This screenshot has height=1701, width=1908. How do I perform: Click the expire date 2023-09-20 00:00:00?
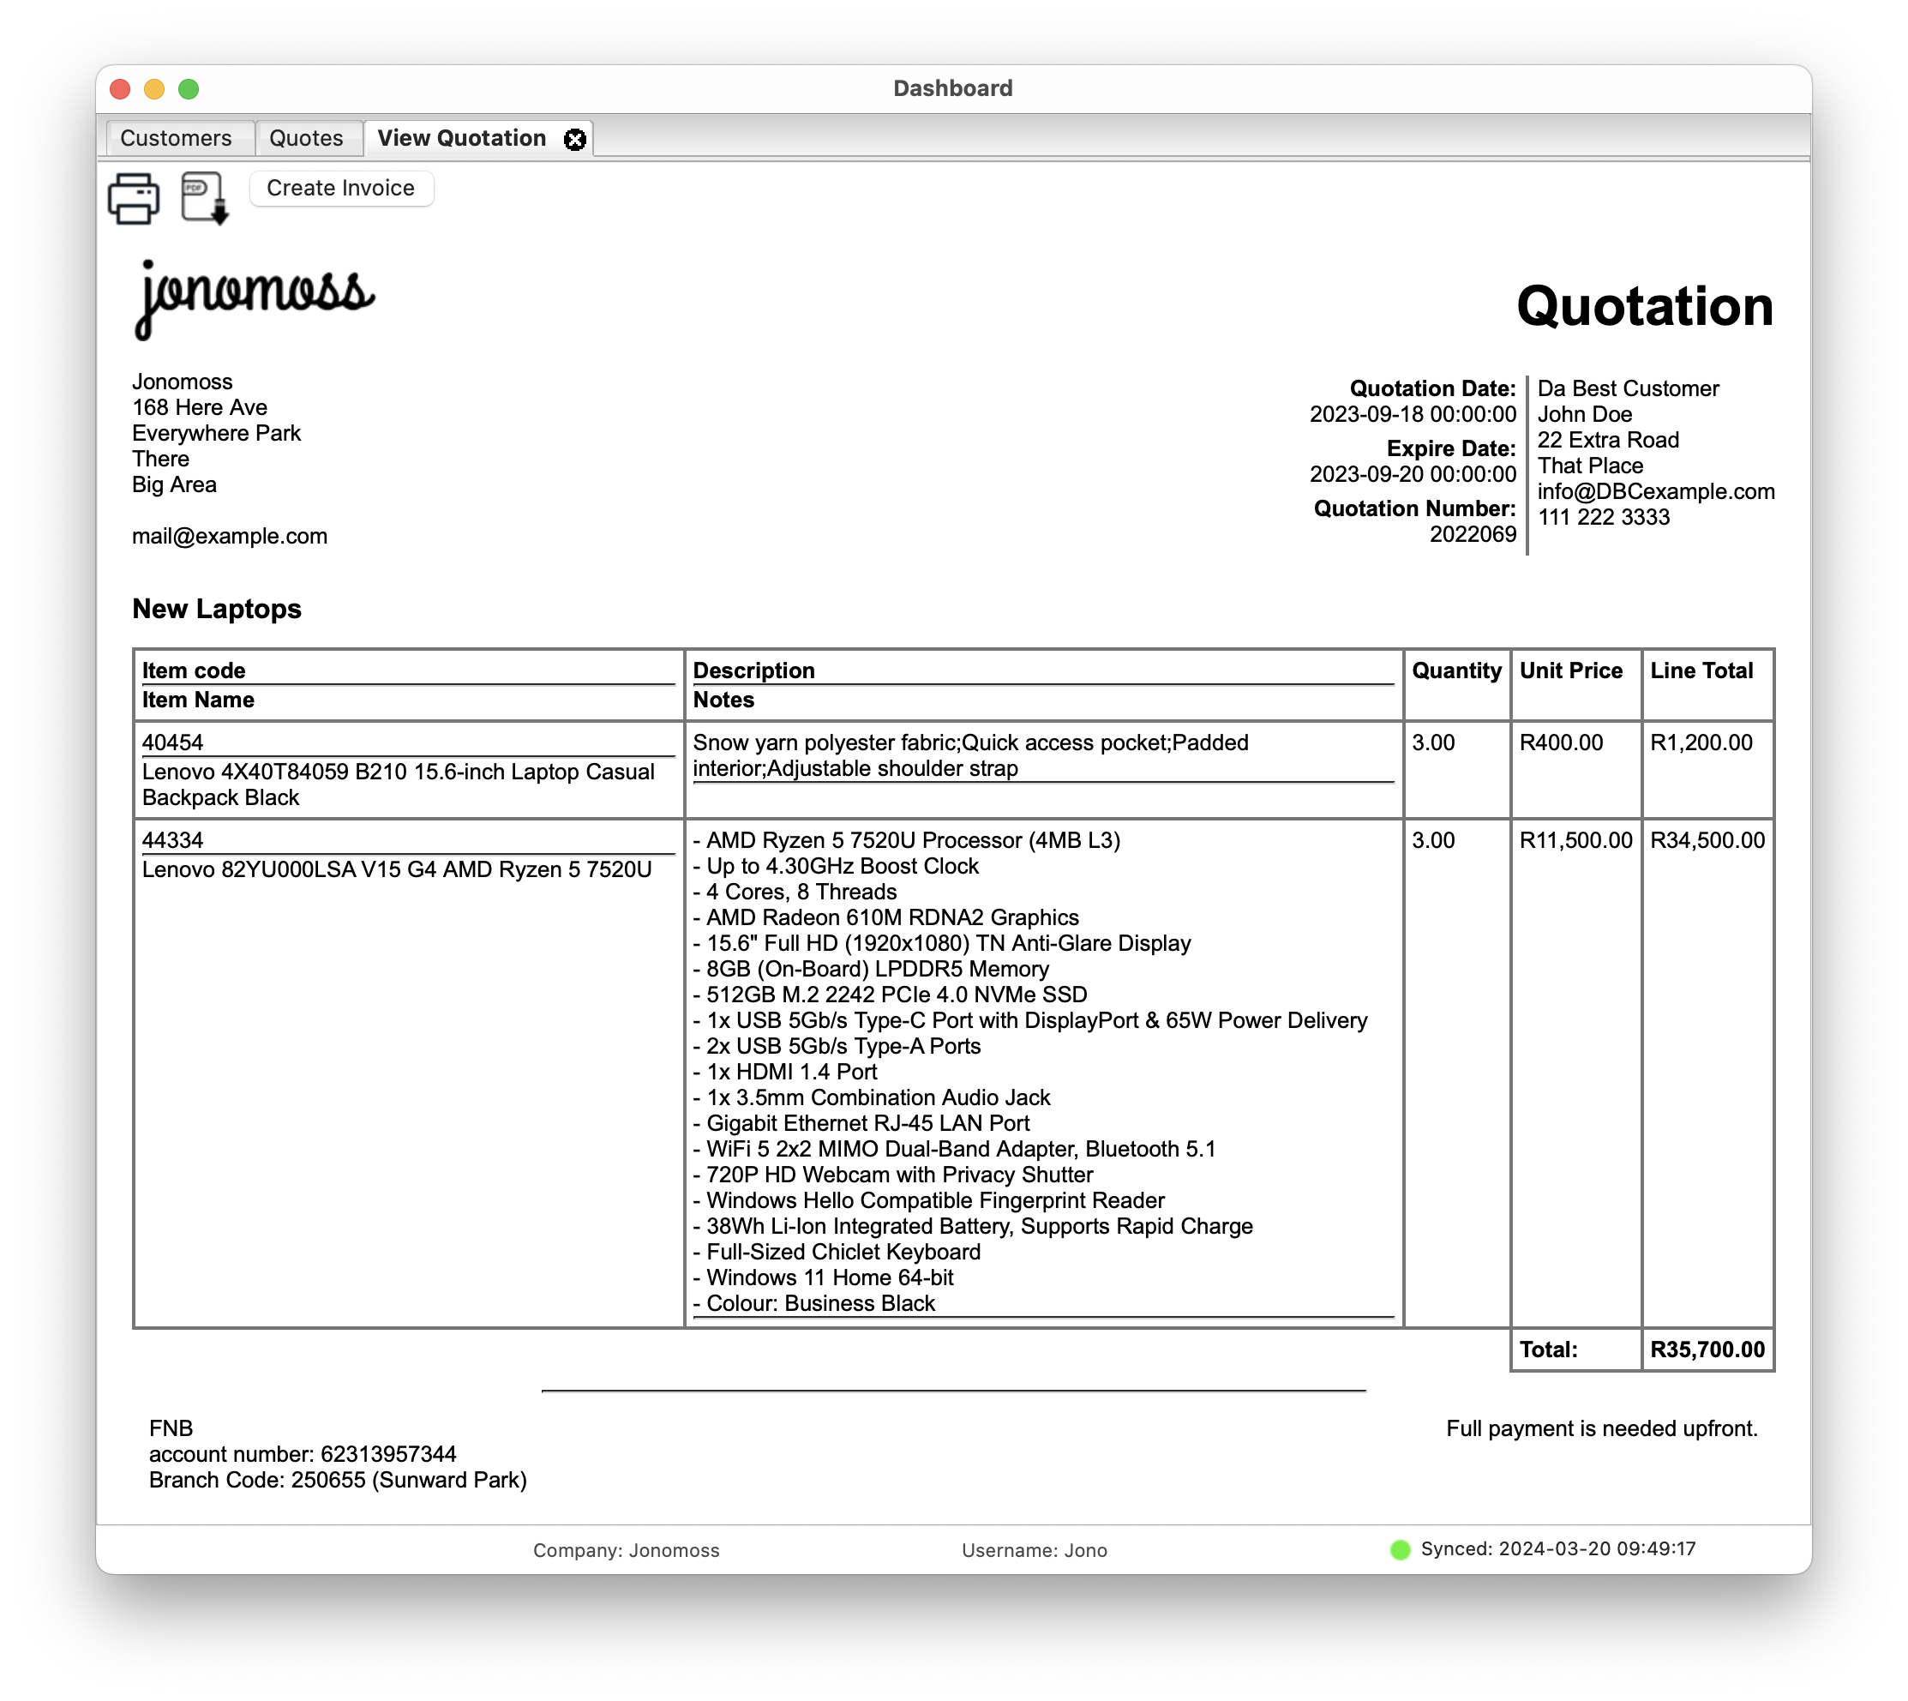click(x=1413, y=474)
